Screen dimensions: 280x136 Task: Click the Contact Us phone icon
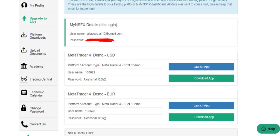[24, 124]
